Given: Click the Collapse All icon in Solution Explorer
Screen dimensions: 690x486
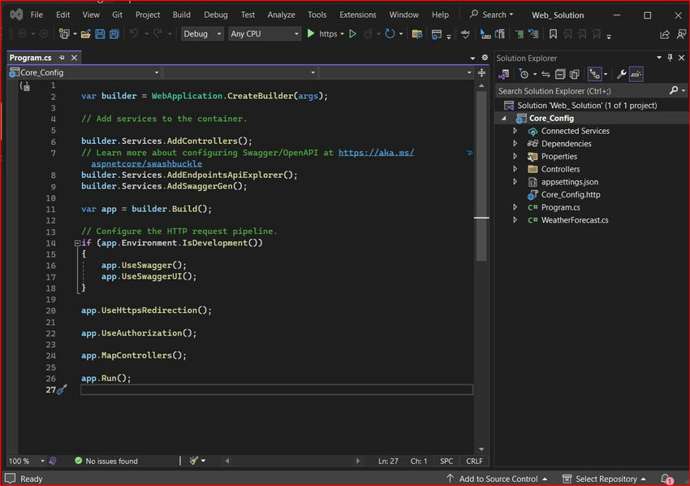Looking at the screenshot, I should 559,74.
